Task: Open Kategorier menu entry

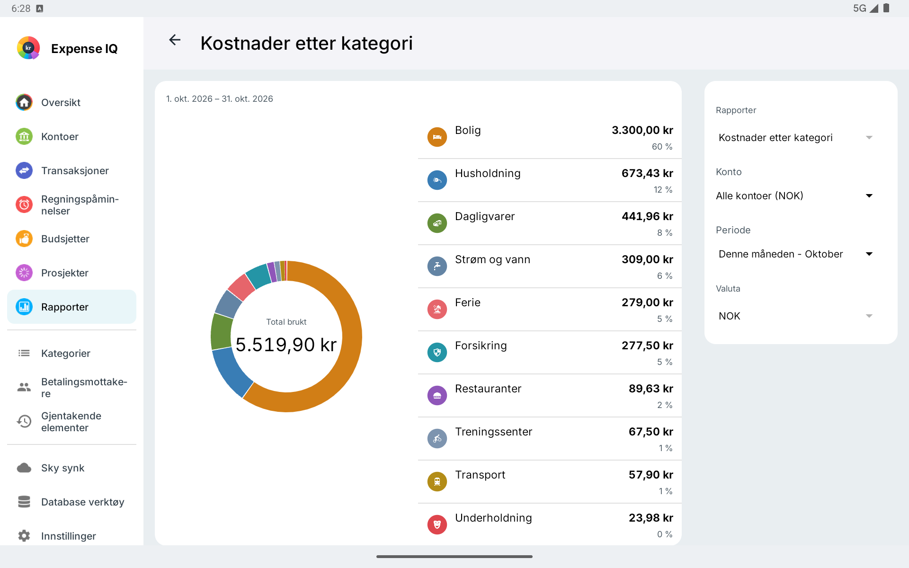Action: click(x=71, y=353)
